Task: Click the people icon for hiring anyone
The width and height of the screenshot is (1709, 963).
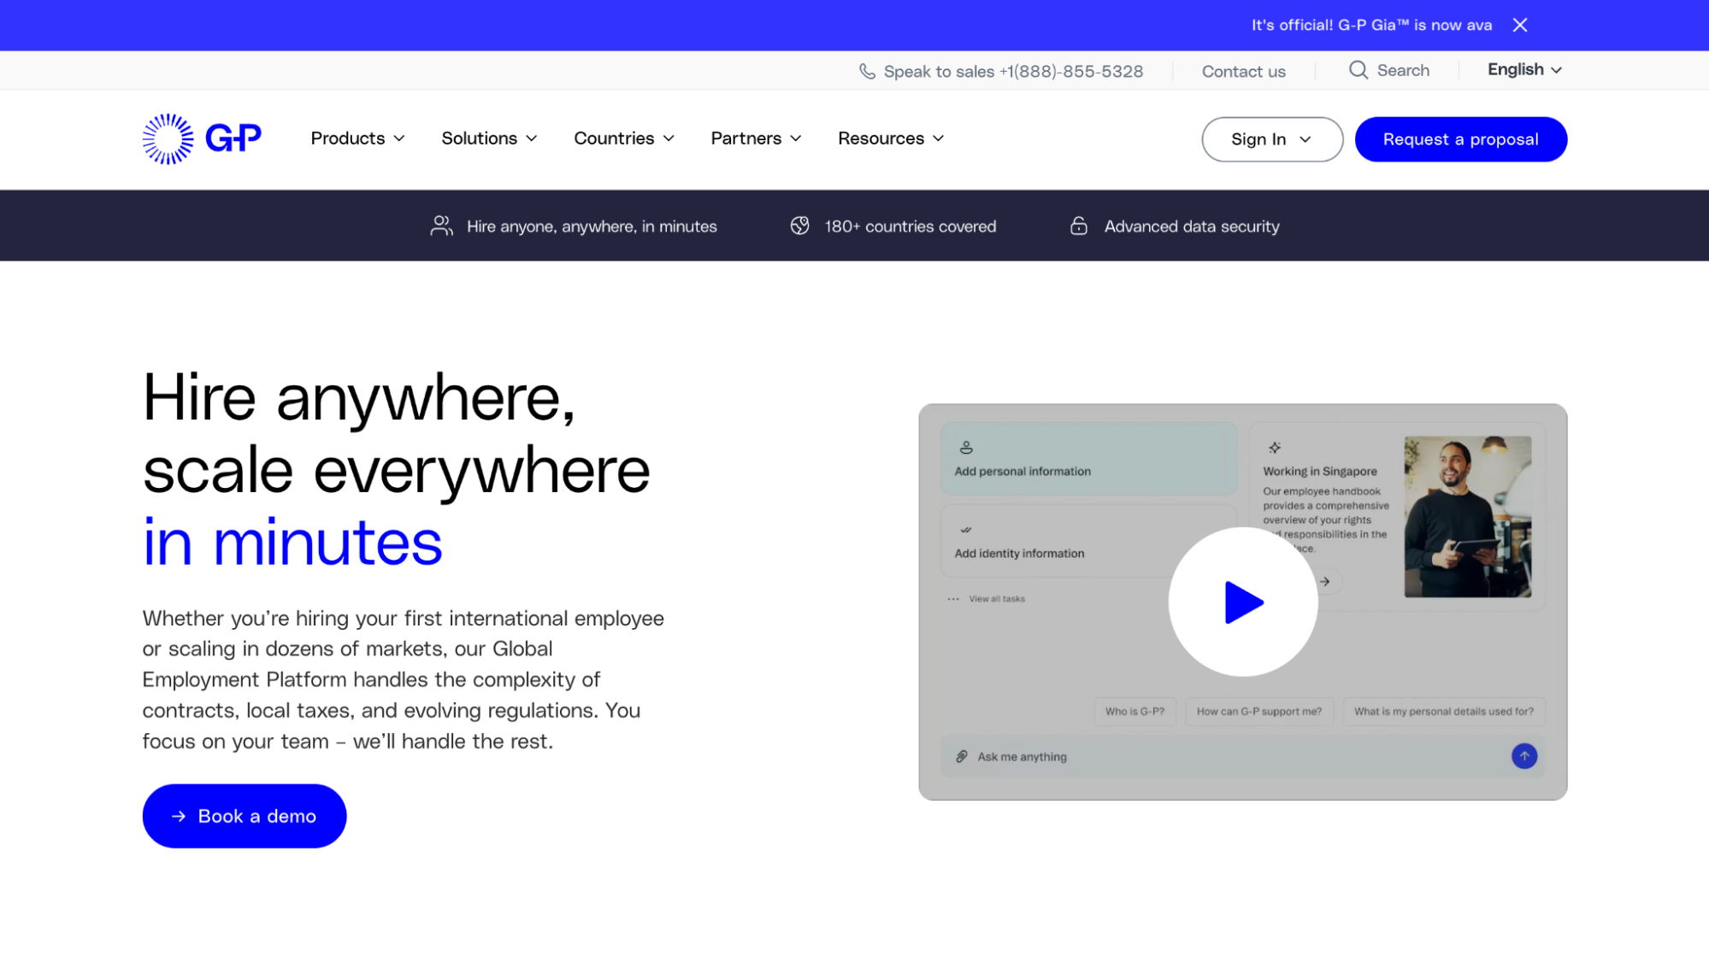Action: (x=441, y=226)
